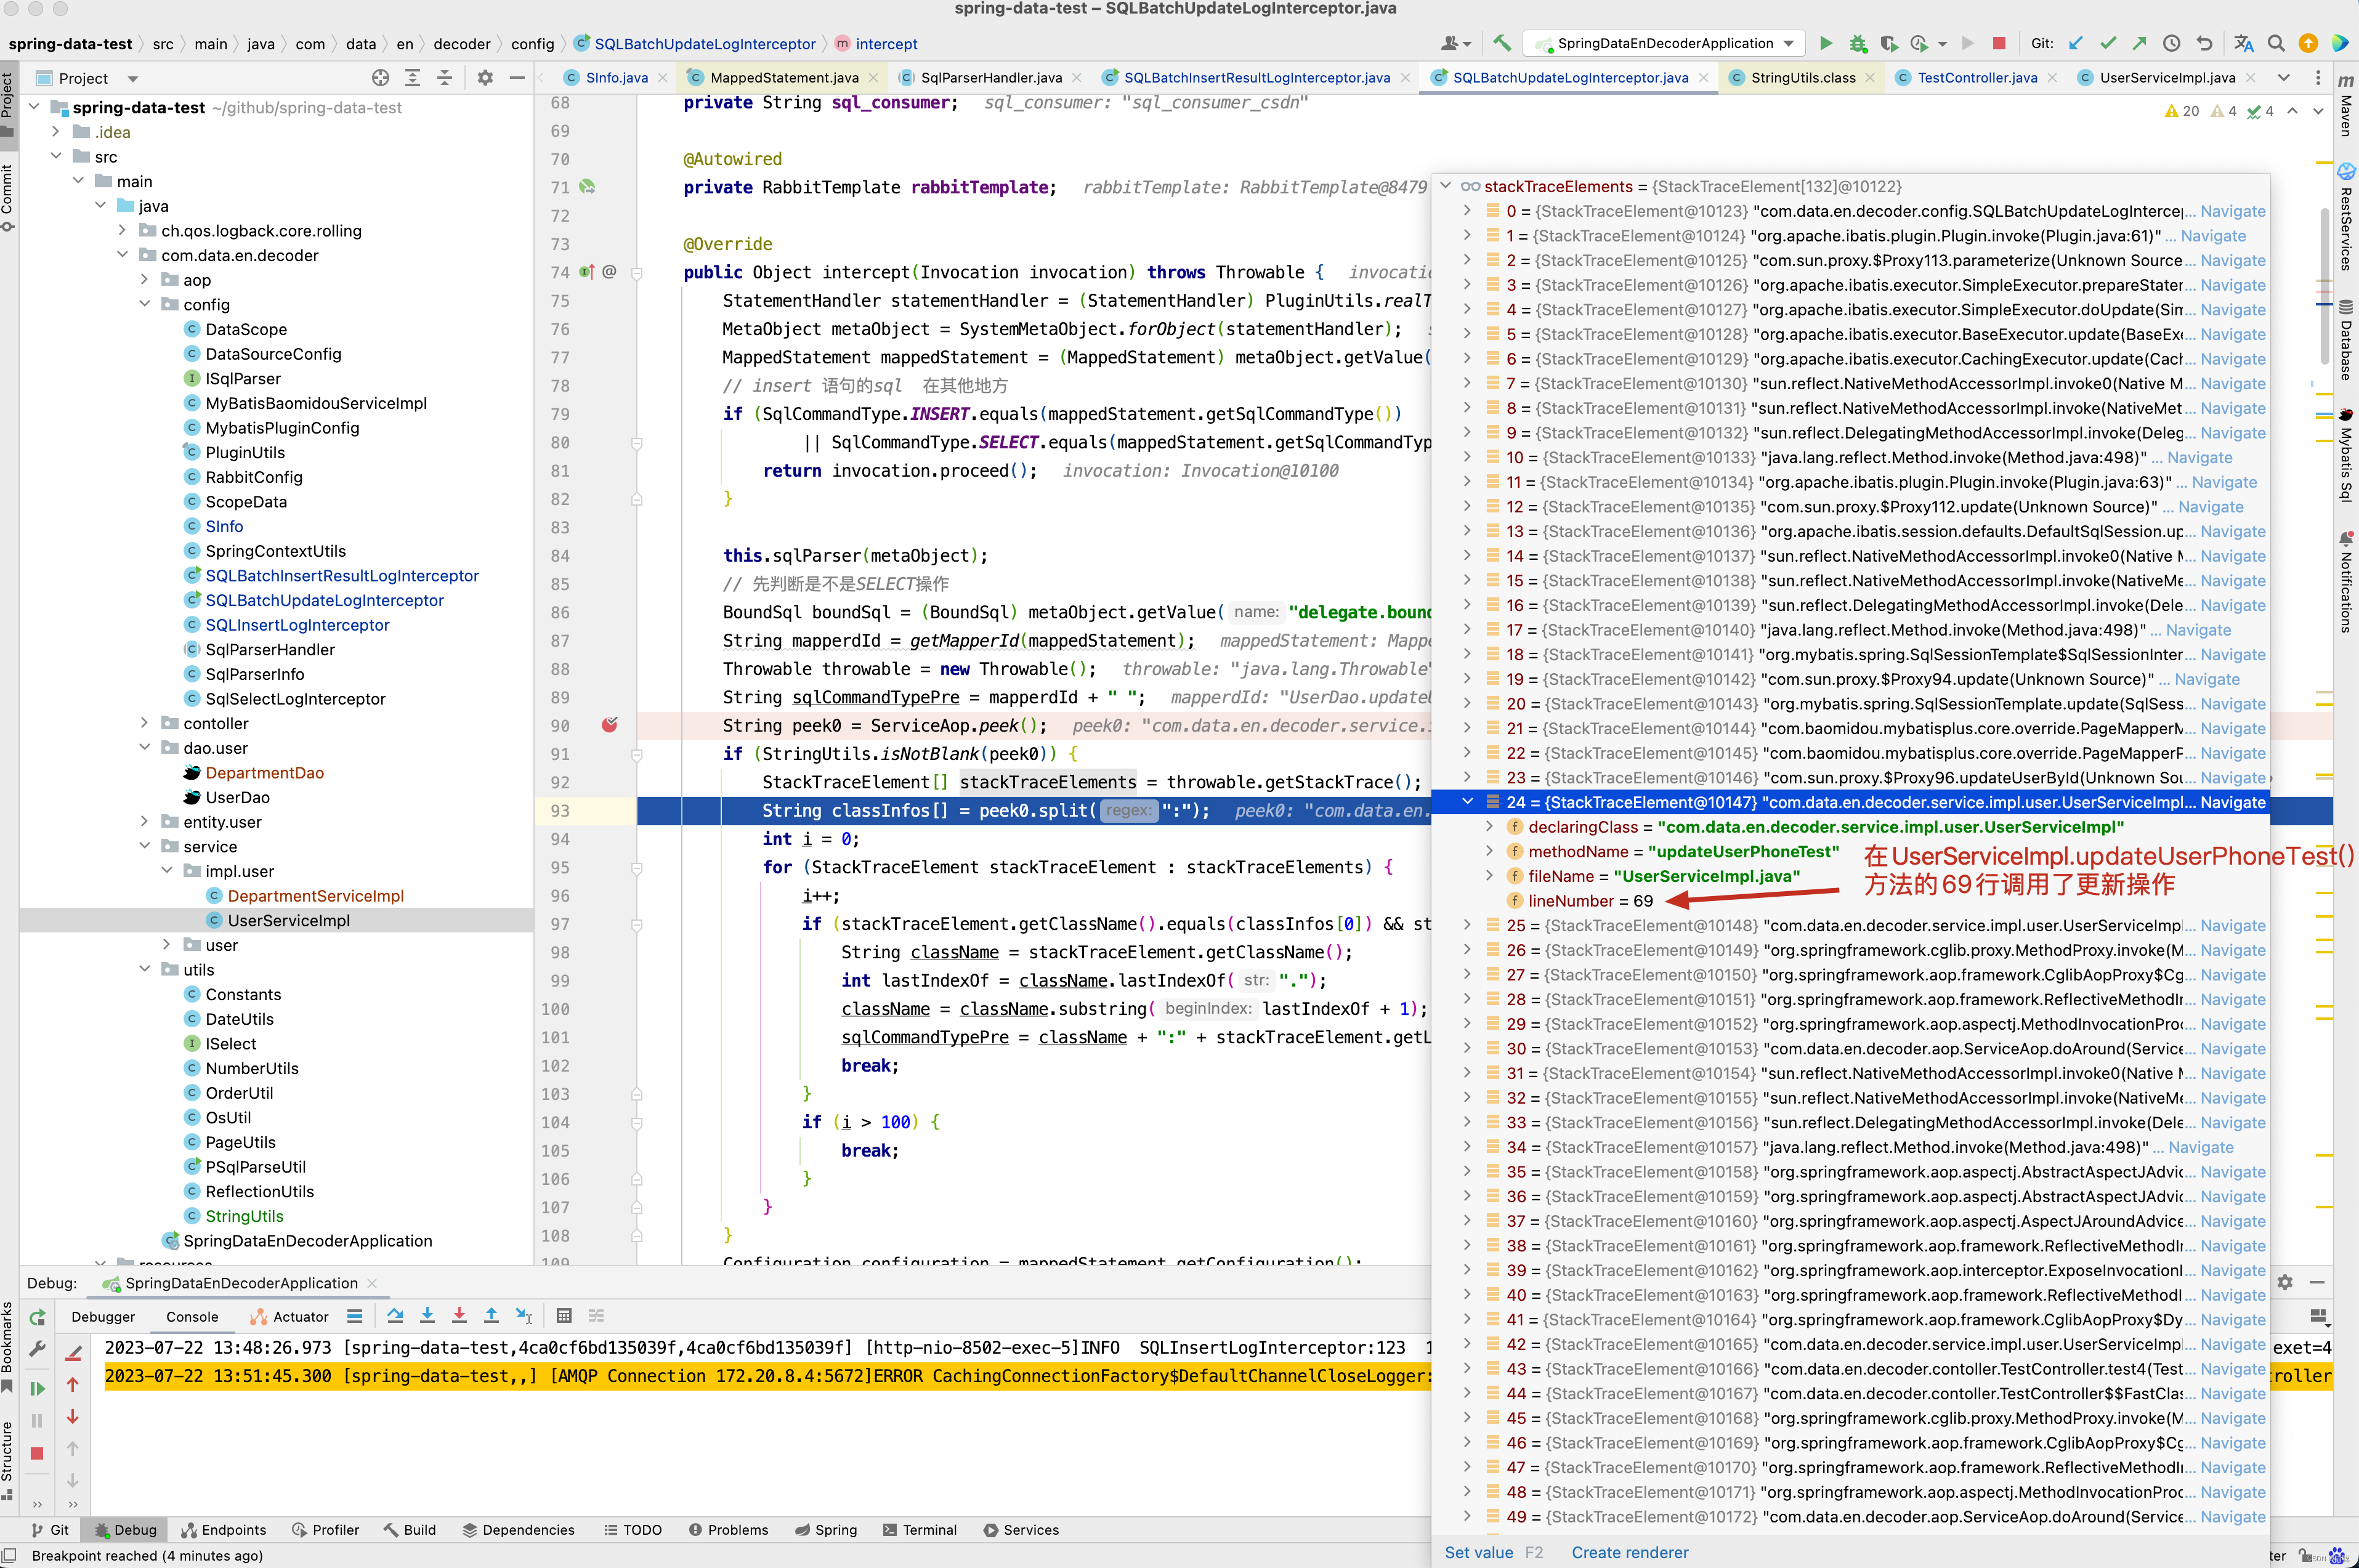Click Step Into debugger icon
The image size is (2359, 1568).
pos(427,1316)
